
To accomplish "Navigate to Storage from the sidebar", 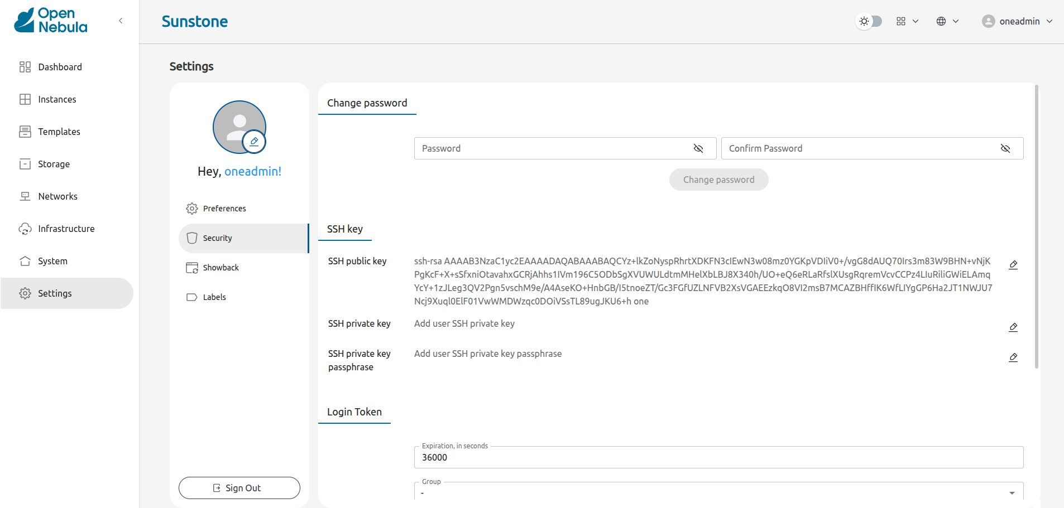I will (x=53, y=163).
